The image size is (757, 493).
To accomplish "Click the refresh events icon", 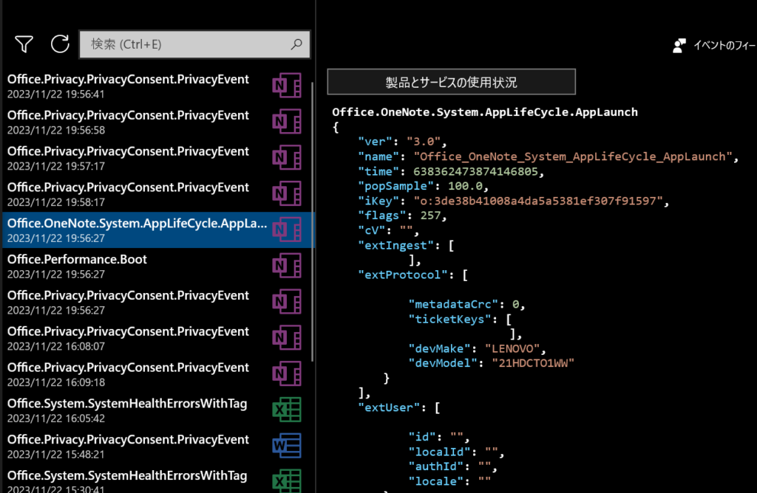I will tap(60, 44).
